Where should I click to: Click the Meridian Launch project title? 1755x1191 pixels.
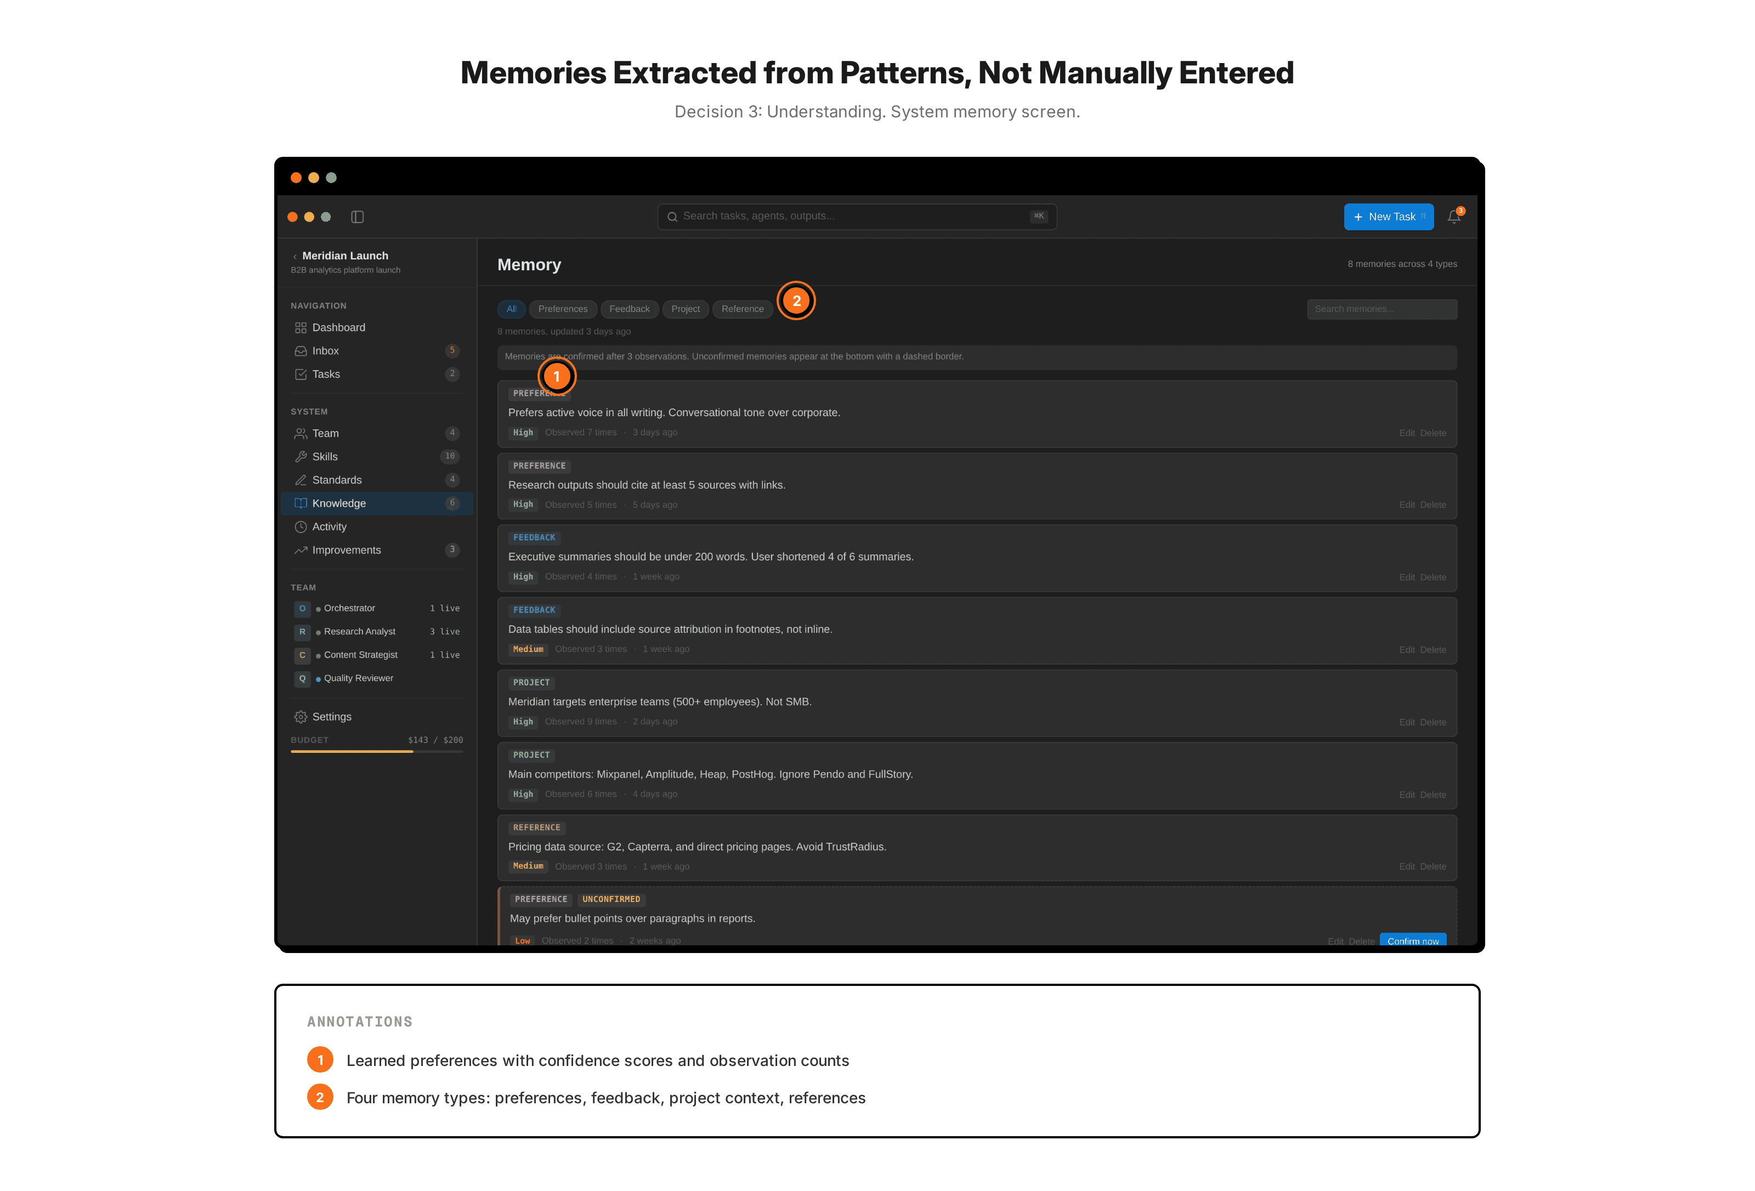point(345,256)
